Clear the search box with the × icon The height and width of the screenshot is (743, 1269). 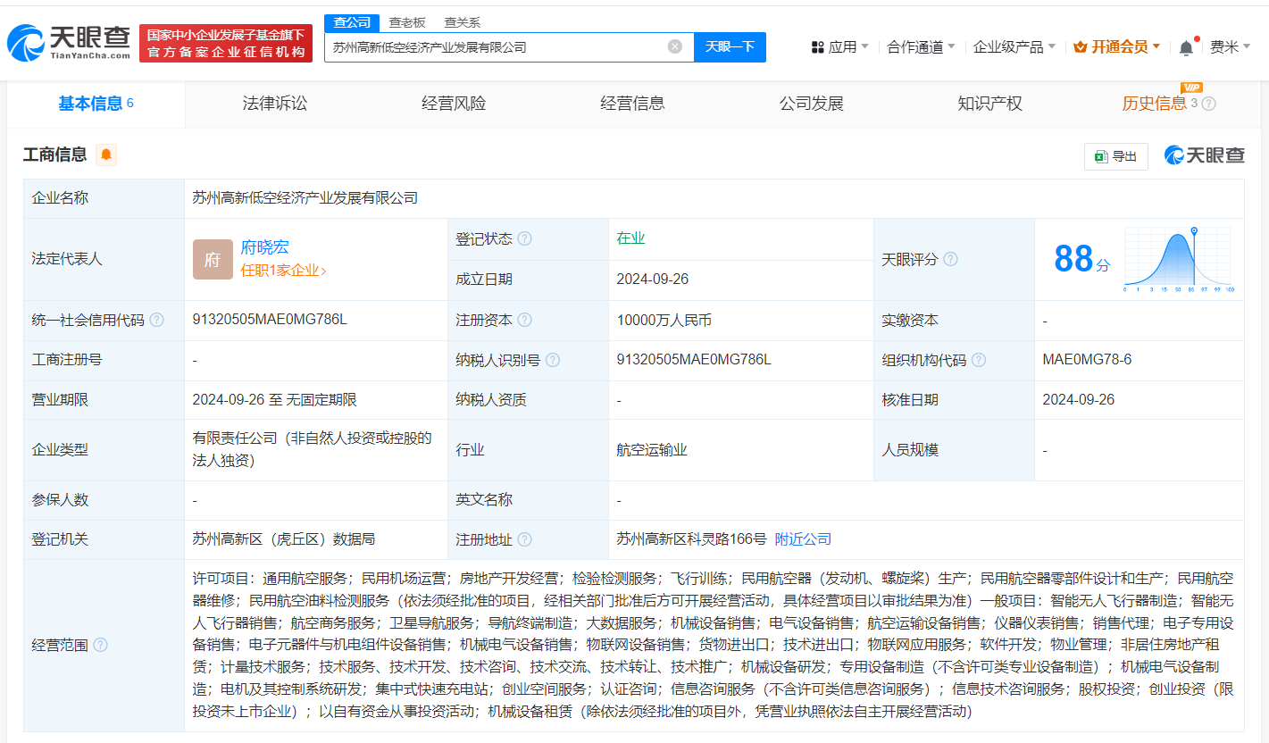[674, 46]
